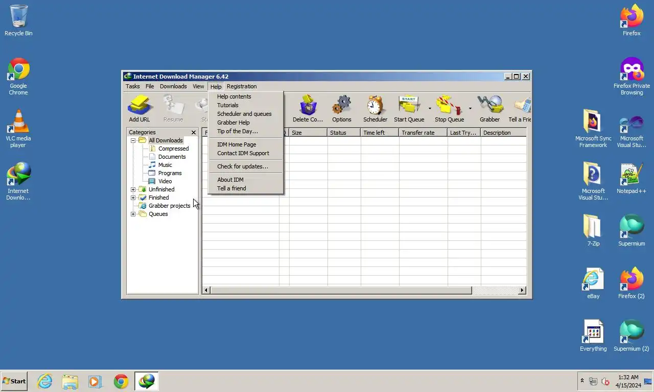Open Firefox Private Browsing shortcut
654x392 pixels.
tap(632, 76)
